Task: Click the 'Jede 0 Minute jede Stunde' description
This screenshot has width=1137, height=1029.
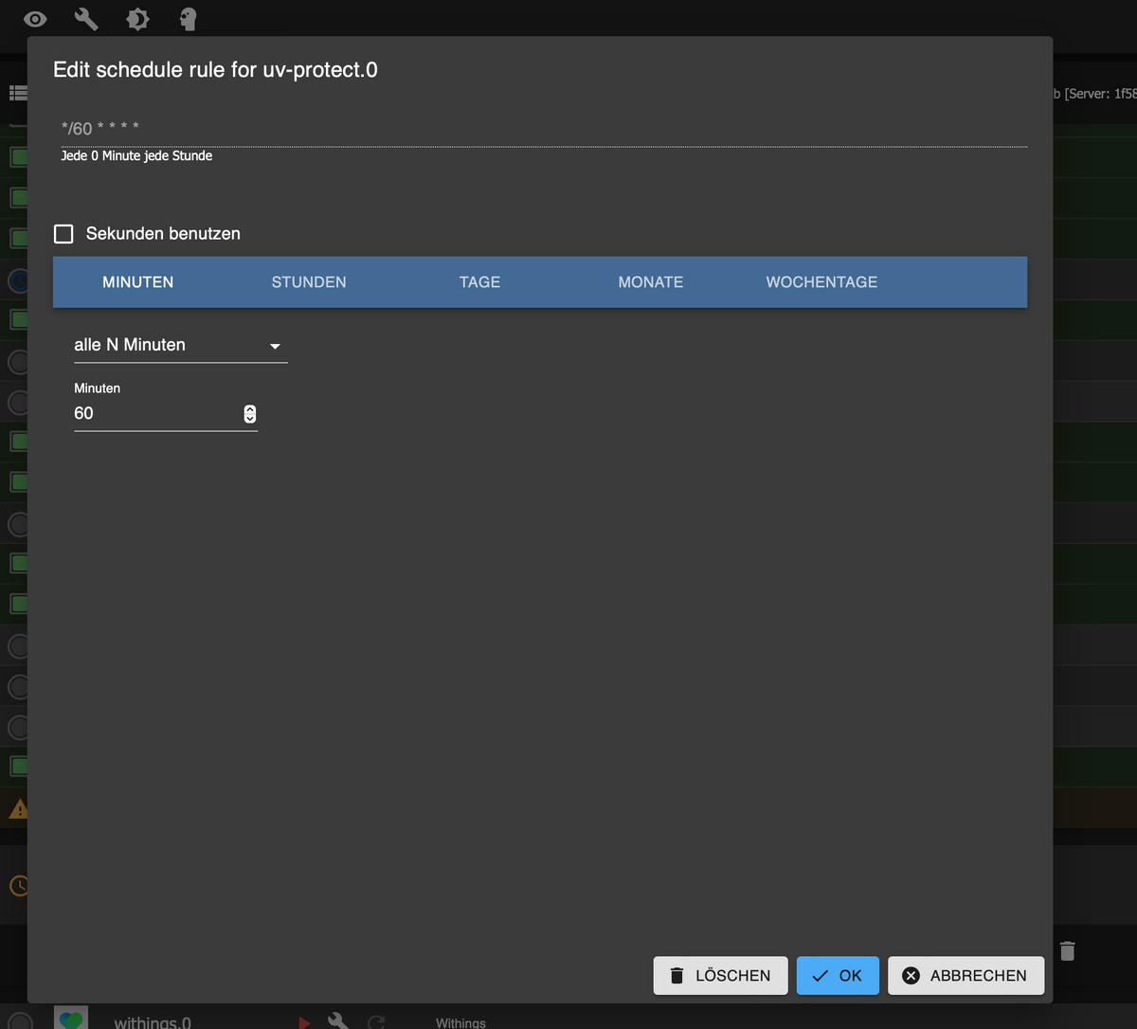Action: (136, 155)
